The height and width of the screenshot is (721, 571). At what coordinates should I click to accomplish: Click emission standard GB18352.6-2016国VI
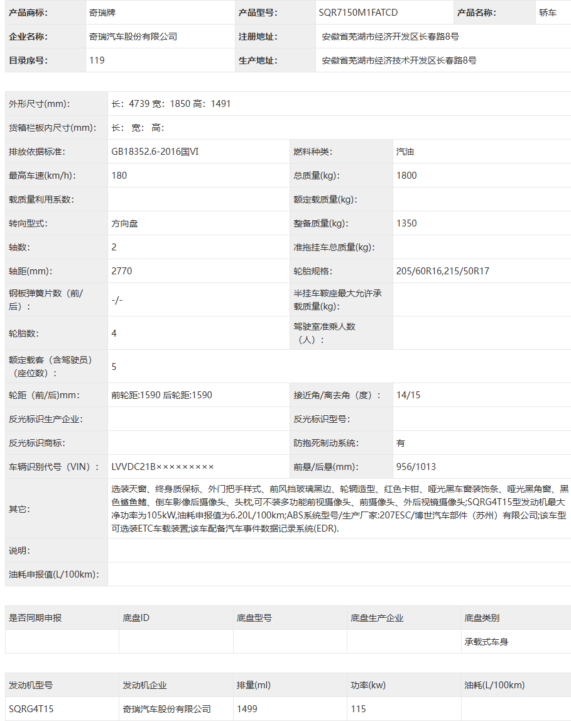155,152
